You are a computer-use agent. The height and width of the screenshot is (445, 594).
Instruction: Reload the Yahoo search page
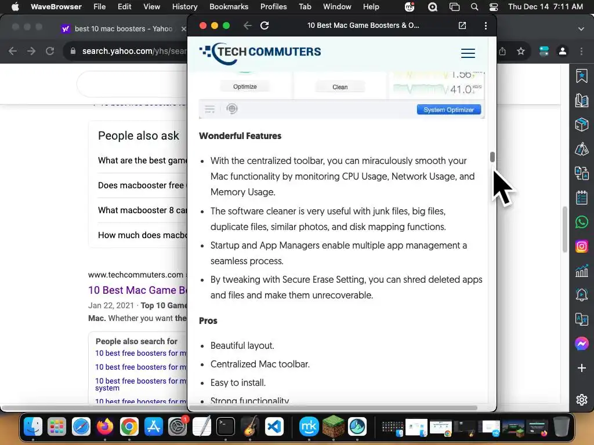pos(50,51)
